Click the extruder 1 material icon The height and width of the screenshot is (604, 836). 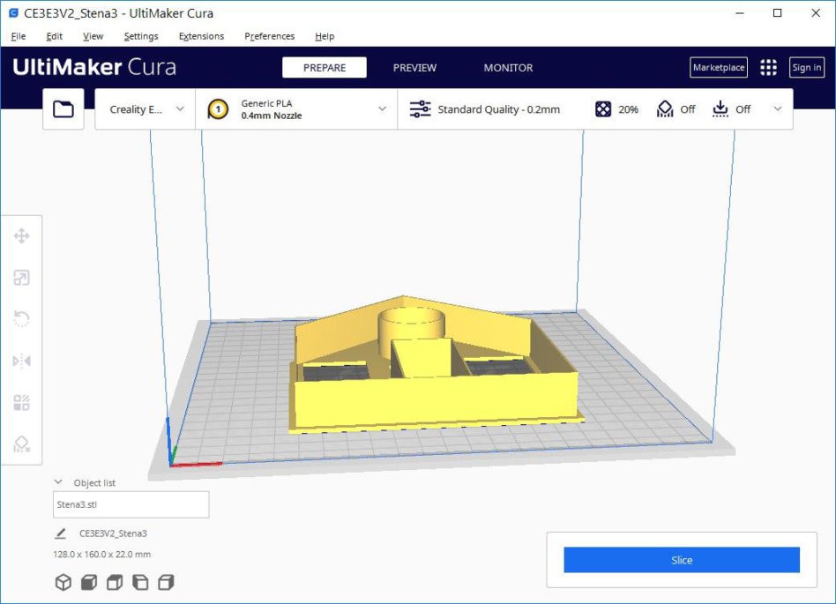(218, 109)
